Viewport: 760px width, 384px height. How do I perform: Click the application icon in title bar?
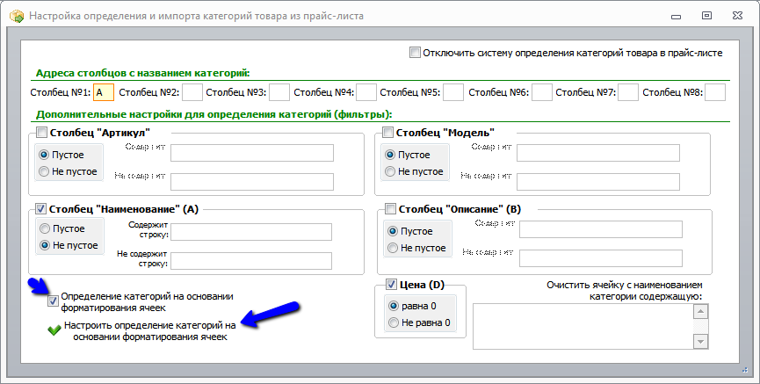17,16
